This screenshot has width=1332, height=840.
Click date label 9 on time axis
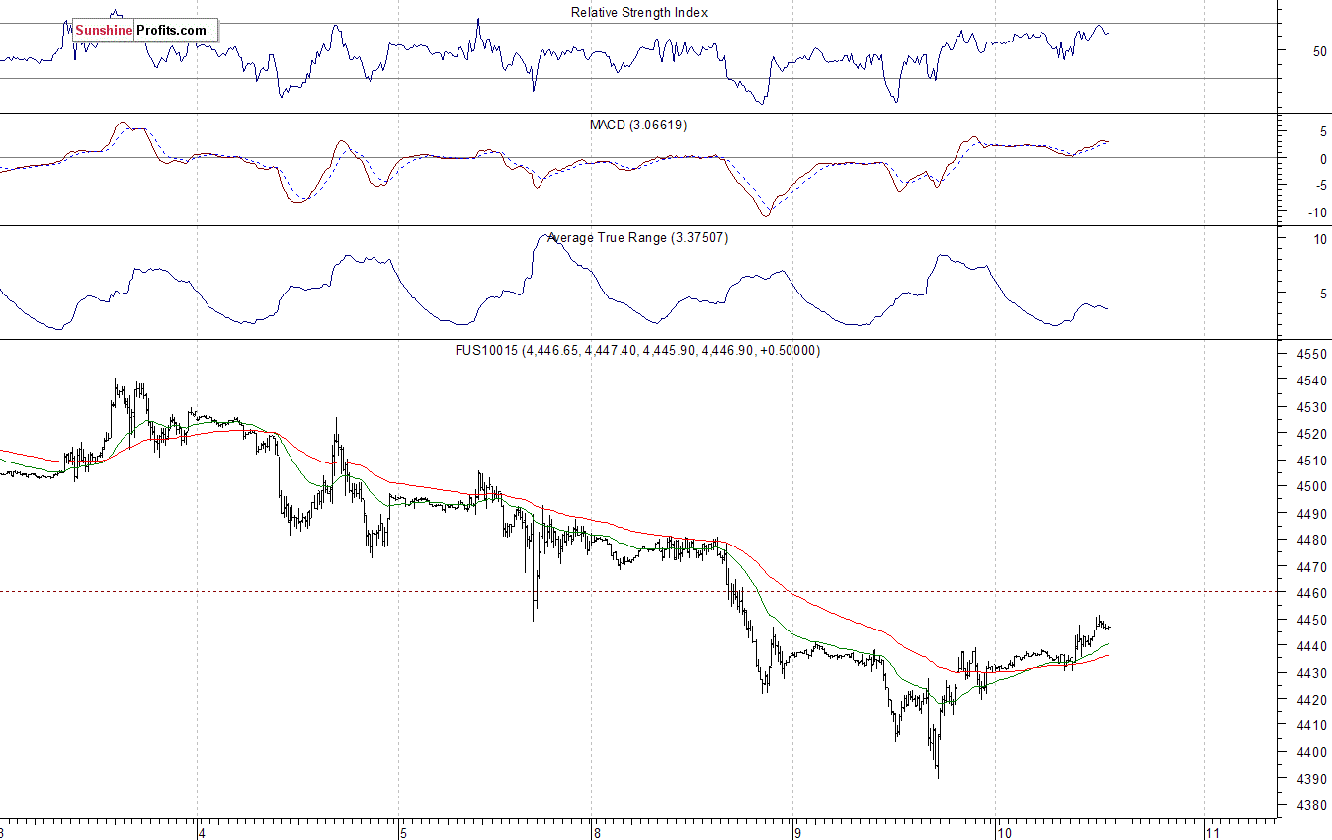(x=795, y=832)
